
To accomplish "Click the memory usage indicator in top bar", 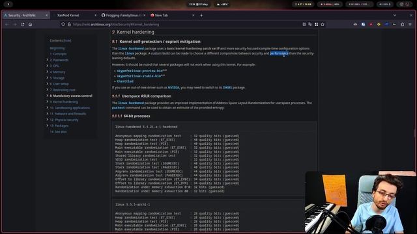I will click(x=303, y=5).
